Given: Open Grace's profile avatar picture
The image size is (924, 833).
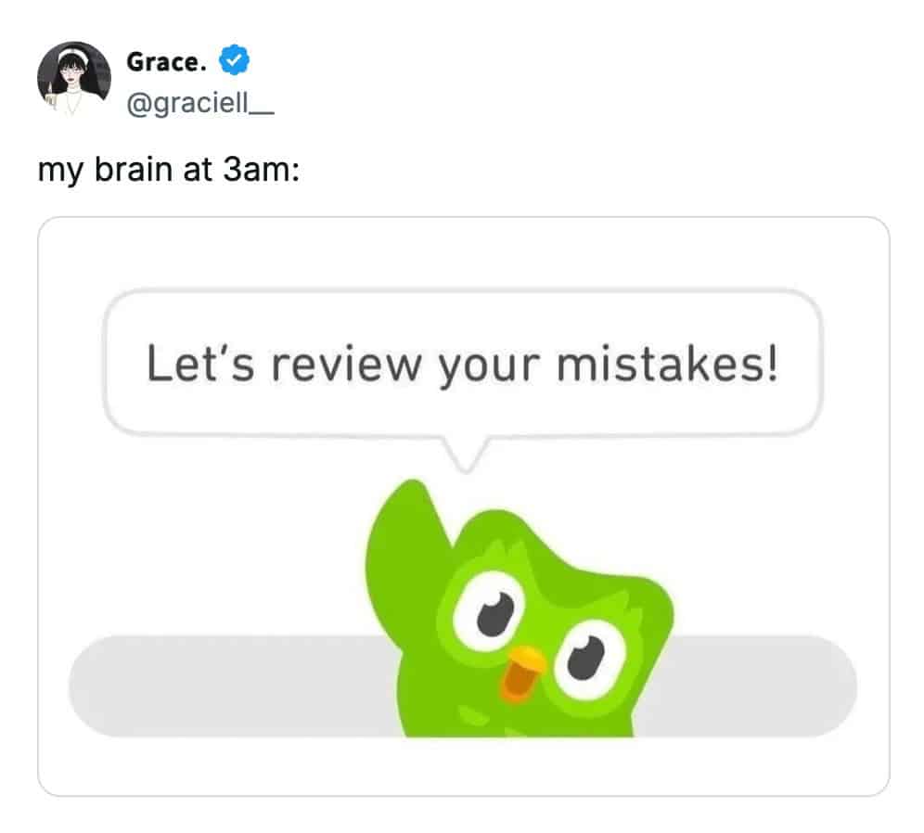Looking at the screenshot, I should point(74,78).
